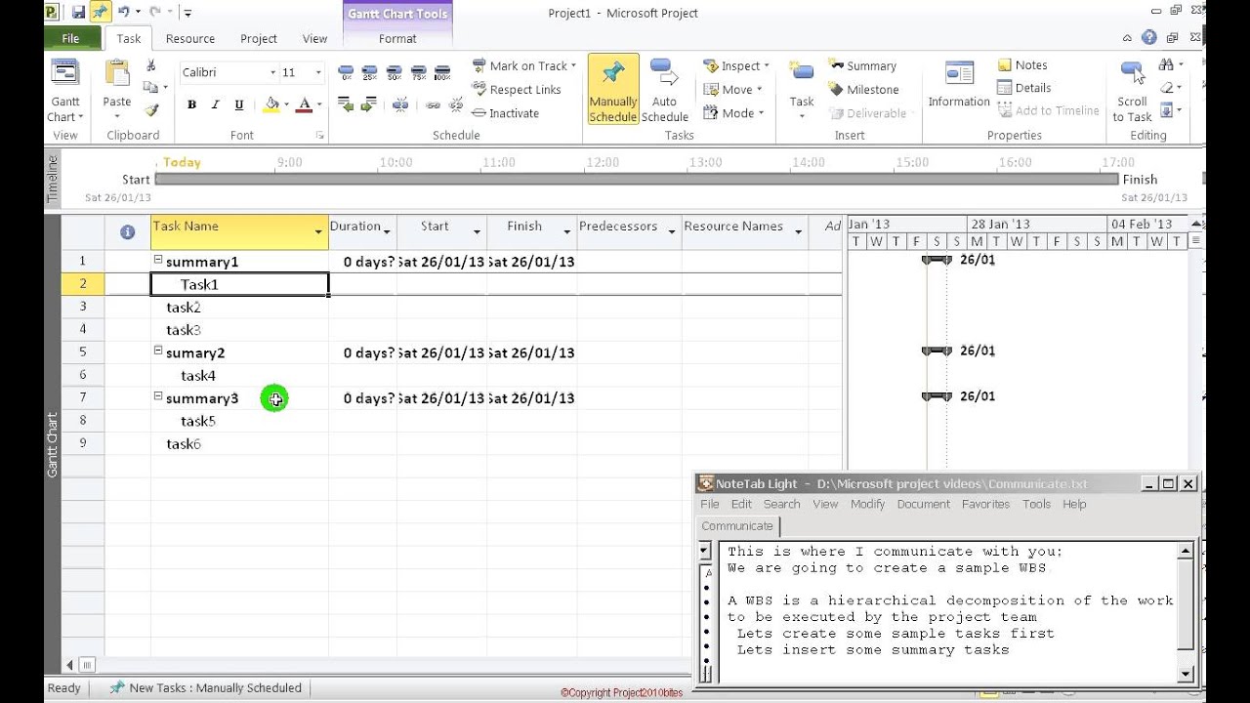
Task: Switch to the Project ribbon tab
Action: click(259, 38)
